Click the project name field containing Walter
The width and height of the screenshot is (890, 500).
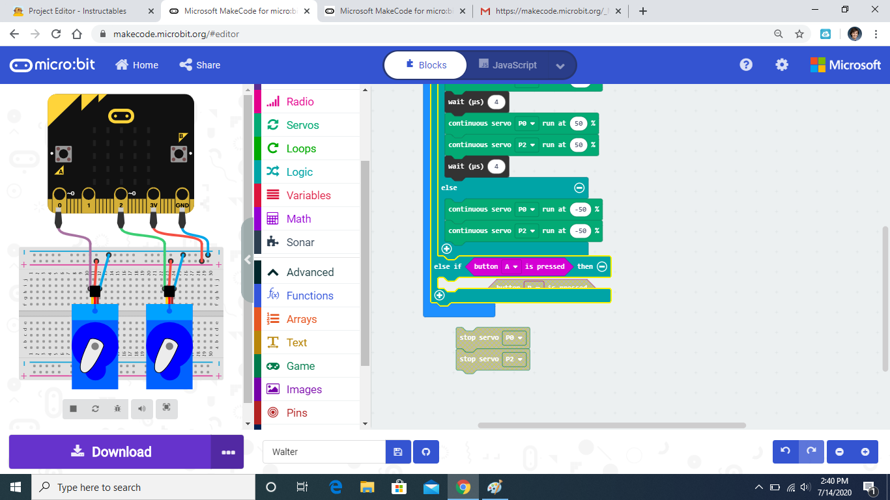point(324,452)
